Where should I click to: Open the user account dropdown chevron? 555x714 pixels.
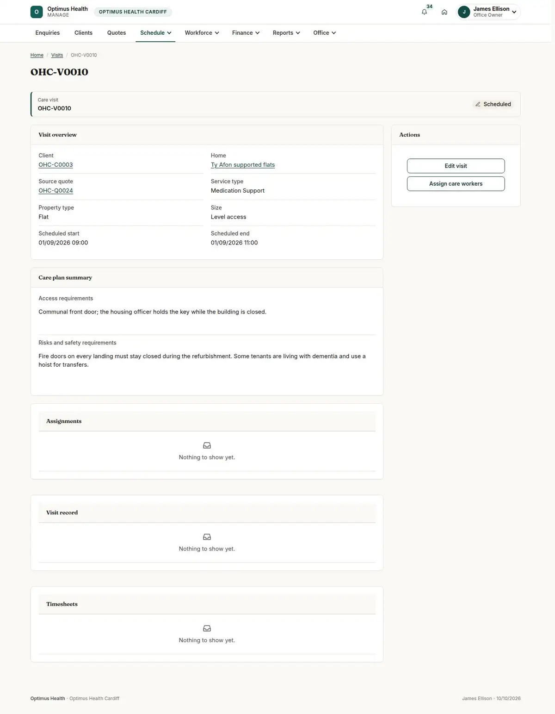pos(514,12)
